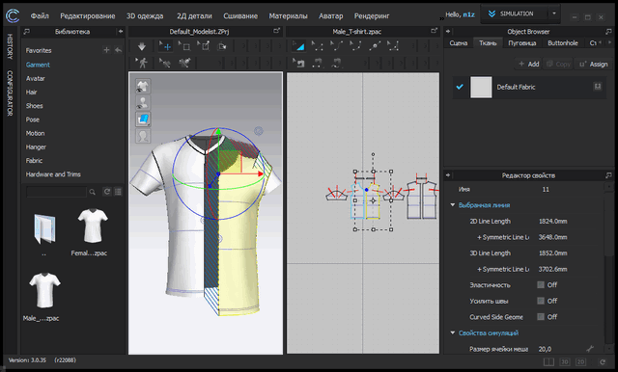Open the SIMULATION mode dropdown arrow

point(554,13)
